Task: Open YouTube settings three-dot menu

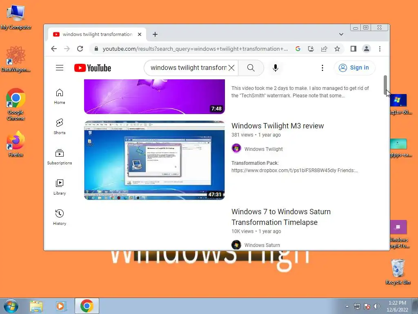Action: click(x=322, y=68)
